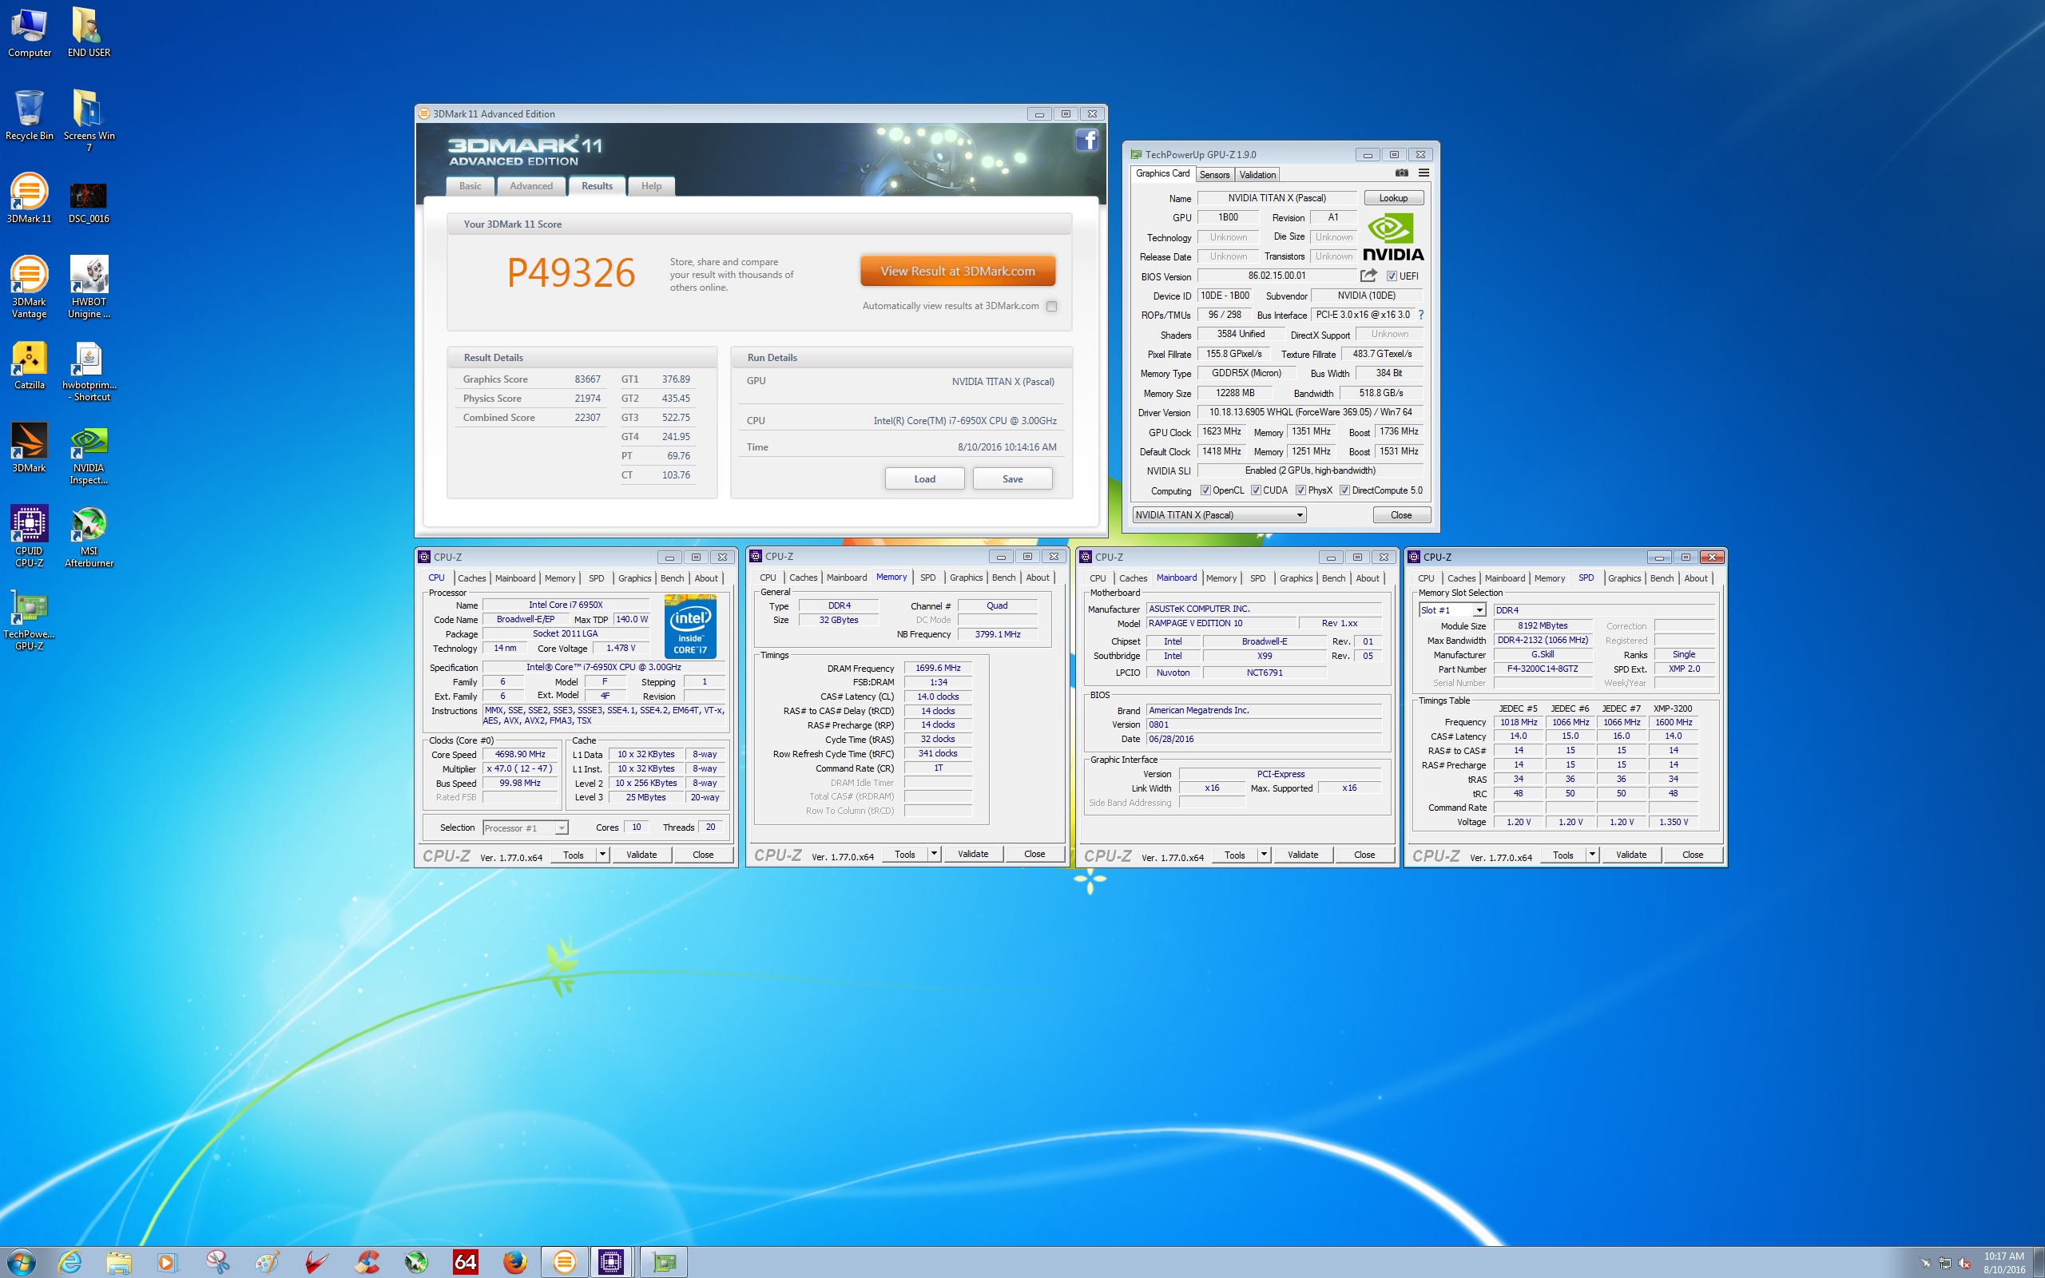Open the hwbotprime shortcut on desktop
This screenshot has height=1278, width=2045.
(89, 372)
